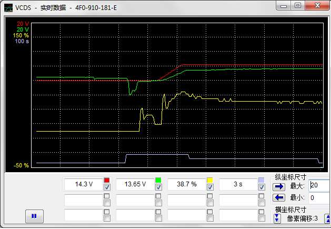Image resolution: width=331 pixels, height=229 pixels.
Task: Disable the checkbox beside 3 s
Action: tap(262, 187)
